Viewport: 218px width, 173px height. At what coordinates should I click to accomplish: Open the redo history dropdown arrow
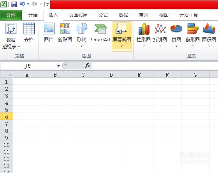[x=40, y=4]
